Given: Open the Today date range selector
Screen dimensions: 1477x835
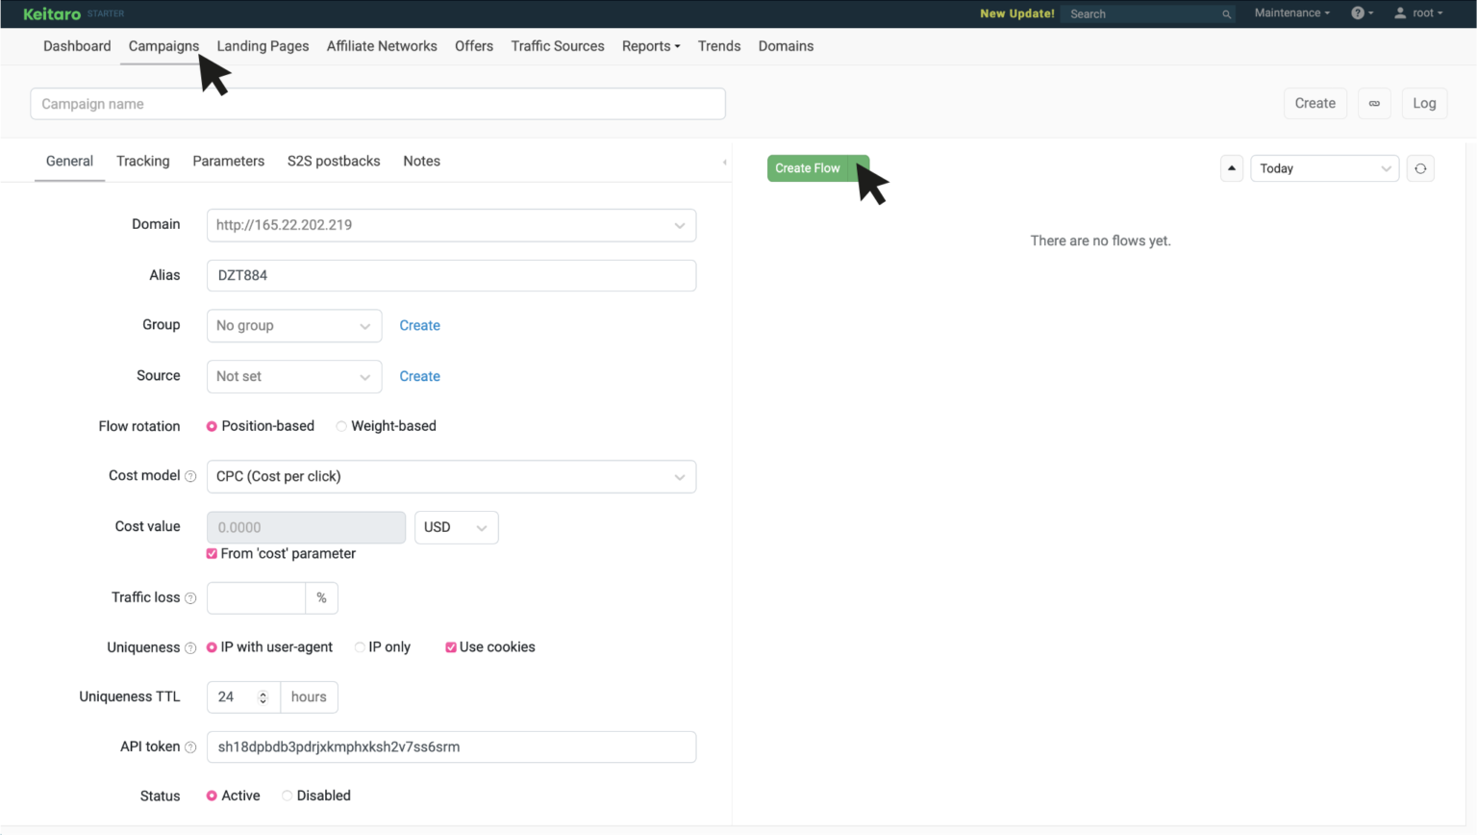Looking at the screenshot, I should (1324, 168).
